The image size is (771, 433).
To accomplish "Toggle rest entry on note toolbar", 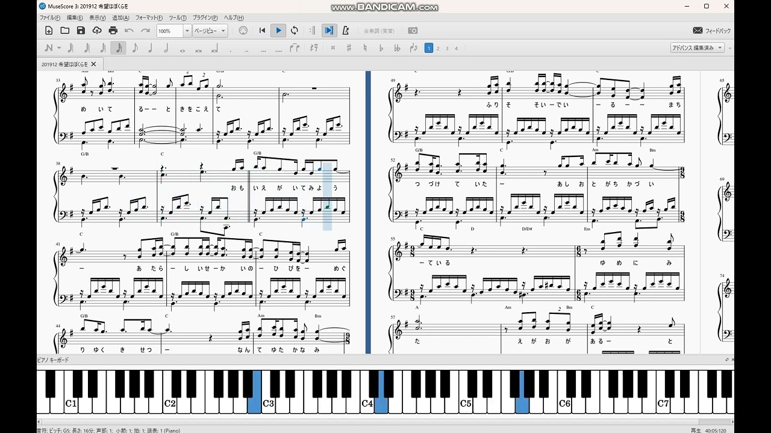I will coord(314,48).
